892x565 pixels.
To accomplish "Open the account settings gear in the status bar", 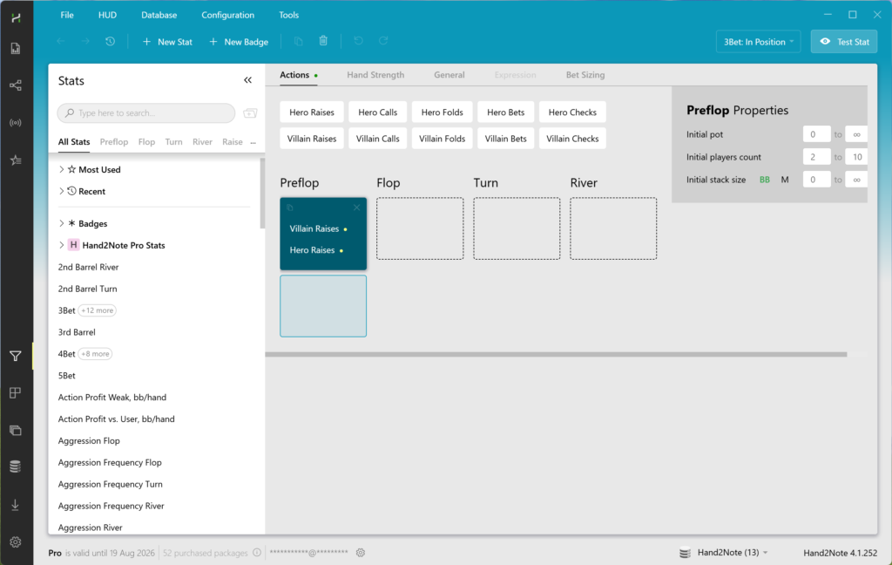I will click(x=360, y=553).
